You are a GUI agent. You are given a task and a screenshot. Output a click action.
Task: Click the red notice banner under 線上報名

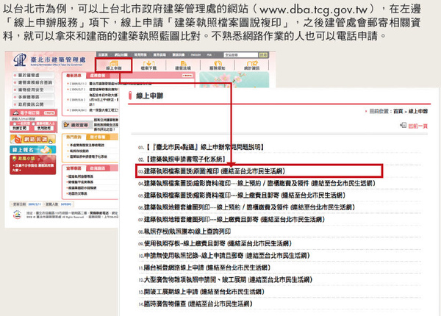(33, 165)
